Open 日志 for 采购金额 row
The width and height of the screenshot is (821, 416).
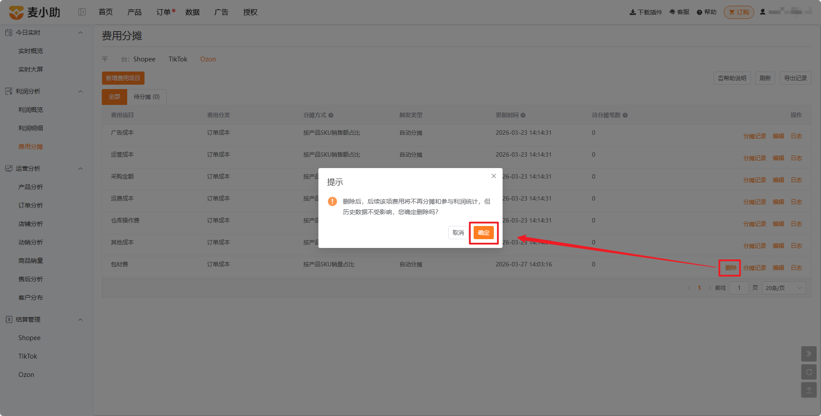[796, 180]
